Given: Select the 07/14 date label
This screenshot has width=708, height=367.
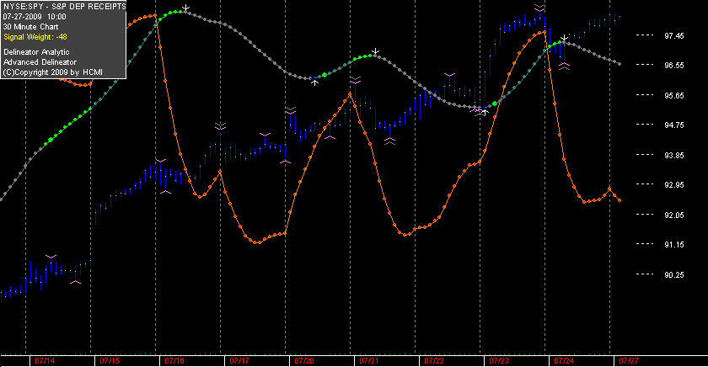Looking at the screenshot, I should point(45,361).
